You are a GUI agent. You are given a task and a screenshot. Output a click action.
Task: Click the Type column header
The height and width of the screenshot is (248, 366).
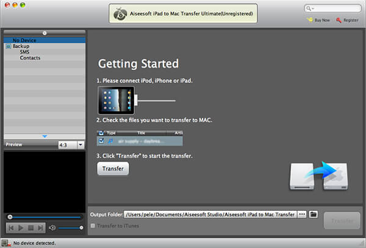click(x=111, y=133)
